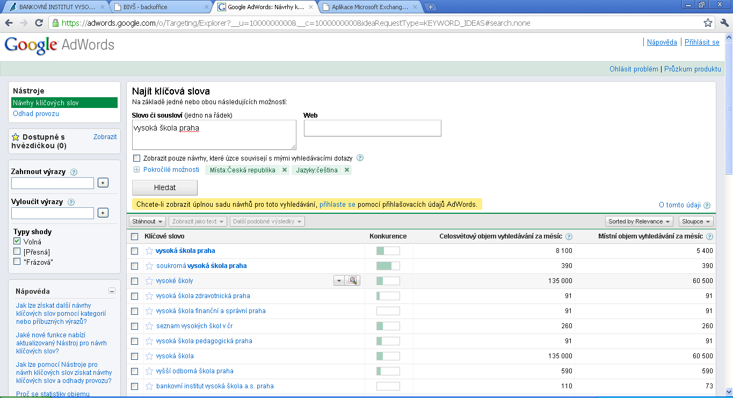Star keyword seznam vysokých škol v čr

coord(149,326)
